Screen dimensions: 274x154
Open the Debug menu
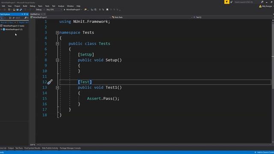(33, 6)
